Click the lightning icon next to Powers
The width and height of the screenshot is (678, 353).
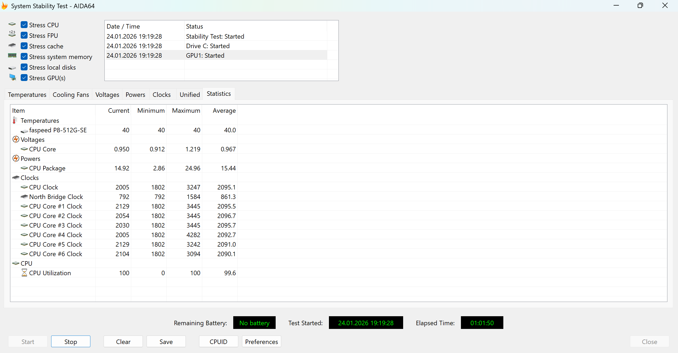point(16,159)
